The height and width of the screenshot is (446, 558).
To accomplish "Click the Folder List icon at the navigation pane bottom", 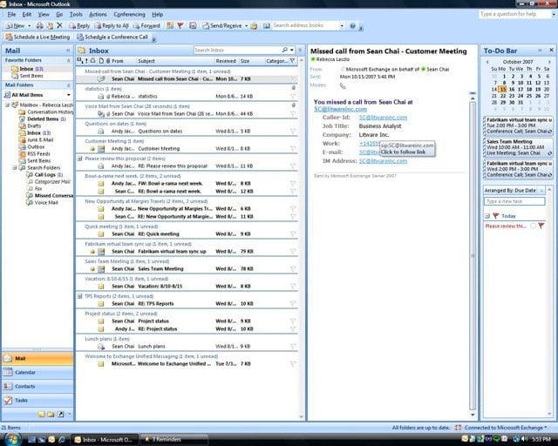I will pyautogui.click(x=51, y=415).
